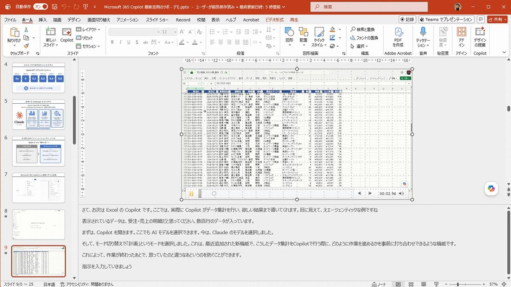
Task: Click the shape fill paint bucket
Action: (332, 29)
